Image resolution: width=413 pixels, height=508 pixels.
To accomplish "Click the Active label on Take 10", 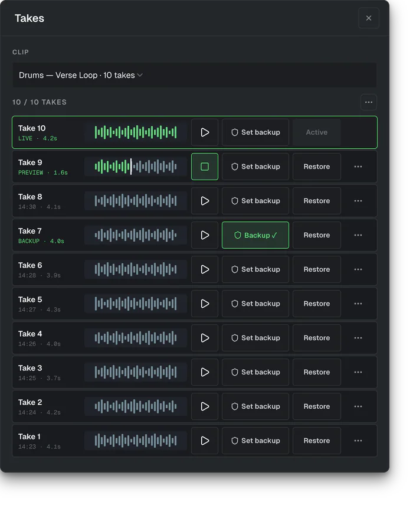I will click(x=317, y=132).
